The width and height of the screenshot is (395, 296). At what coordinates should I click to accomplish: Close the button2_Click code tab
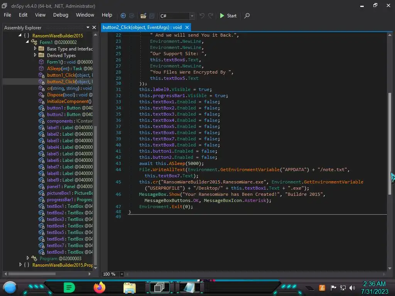tap(187, 27)
